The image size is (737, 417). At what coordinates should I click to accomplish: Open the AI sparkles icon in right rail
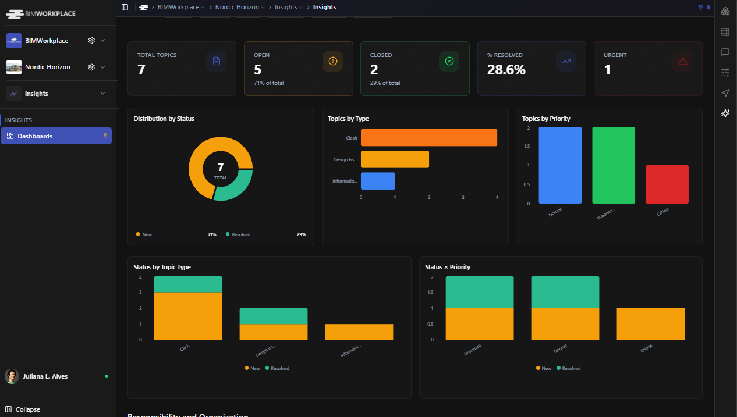coord(725,113)
